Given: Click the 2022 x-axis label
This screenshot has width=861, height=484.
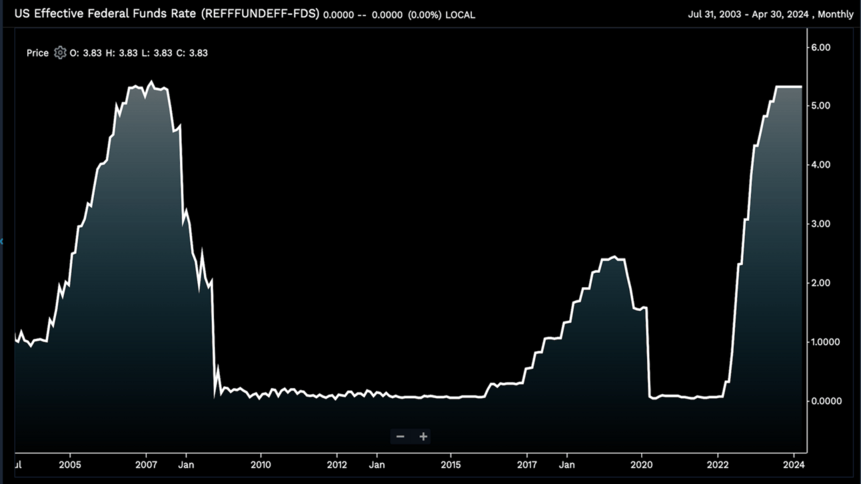Looking at the screenshot, I should tap(718, 464).
